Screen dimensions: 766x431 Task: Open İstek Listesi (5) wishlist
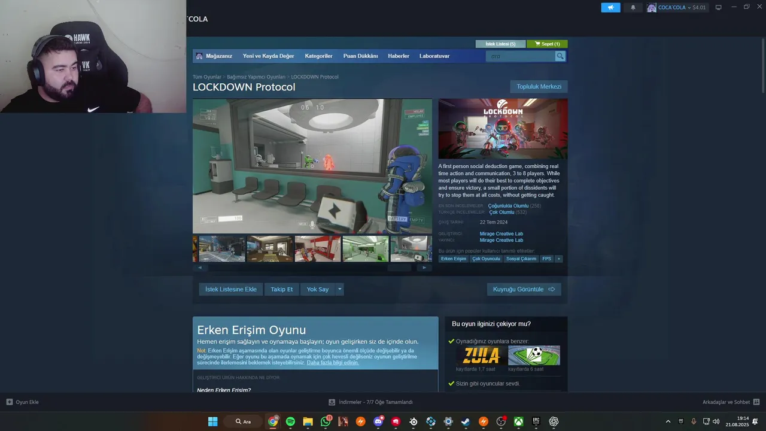tap(500, 44)
